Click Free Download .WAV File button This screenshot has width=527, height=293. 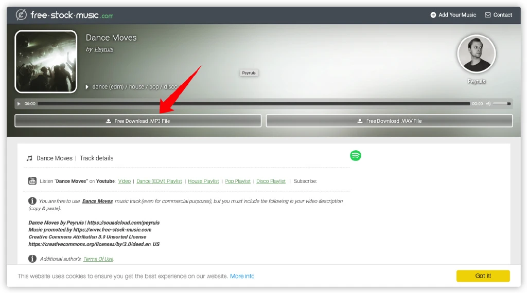tap(389, 121)
